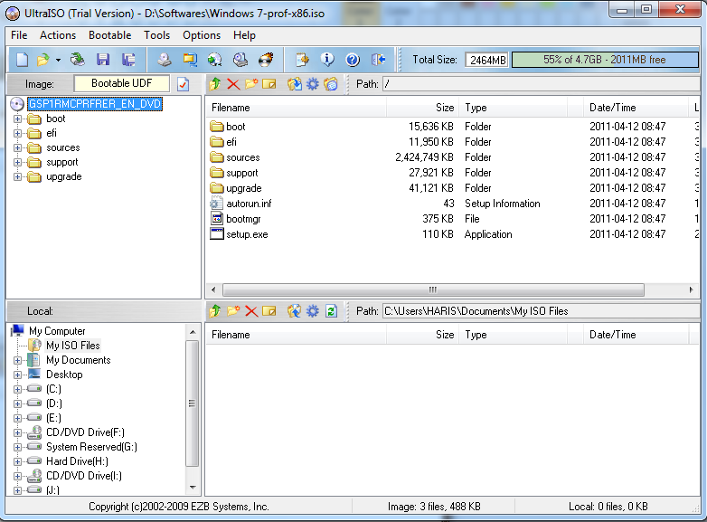Click the Up folder icon in image pane toolbar
Viewport: 707px width, 522px height.
(215, 83)
